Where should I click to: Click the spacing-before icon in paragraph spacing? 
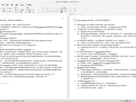27,10
